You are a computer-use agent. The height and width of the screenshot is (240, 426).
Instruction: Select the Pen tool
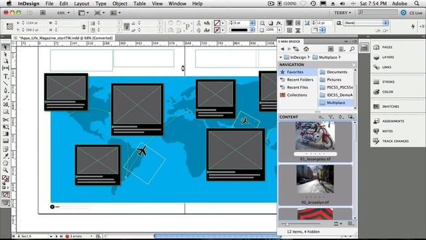tap(5, 91)
